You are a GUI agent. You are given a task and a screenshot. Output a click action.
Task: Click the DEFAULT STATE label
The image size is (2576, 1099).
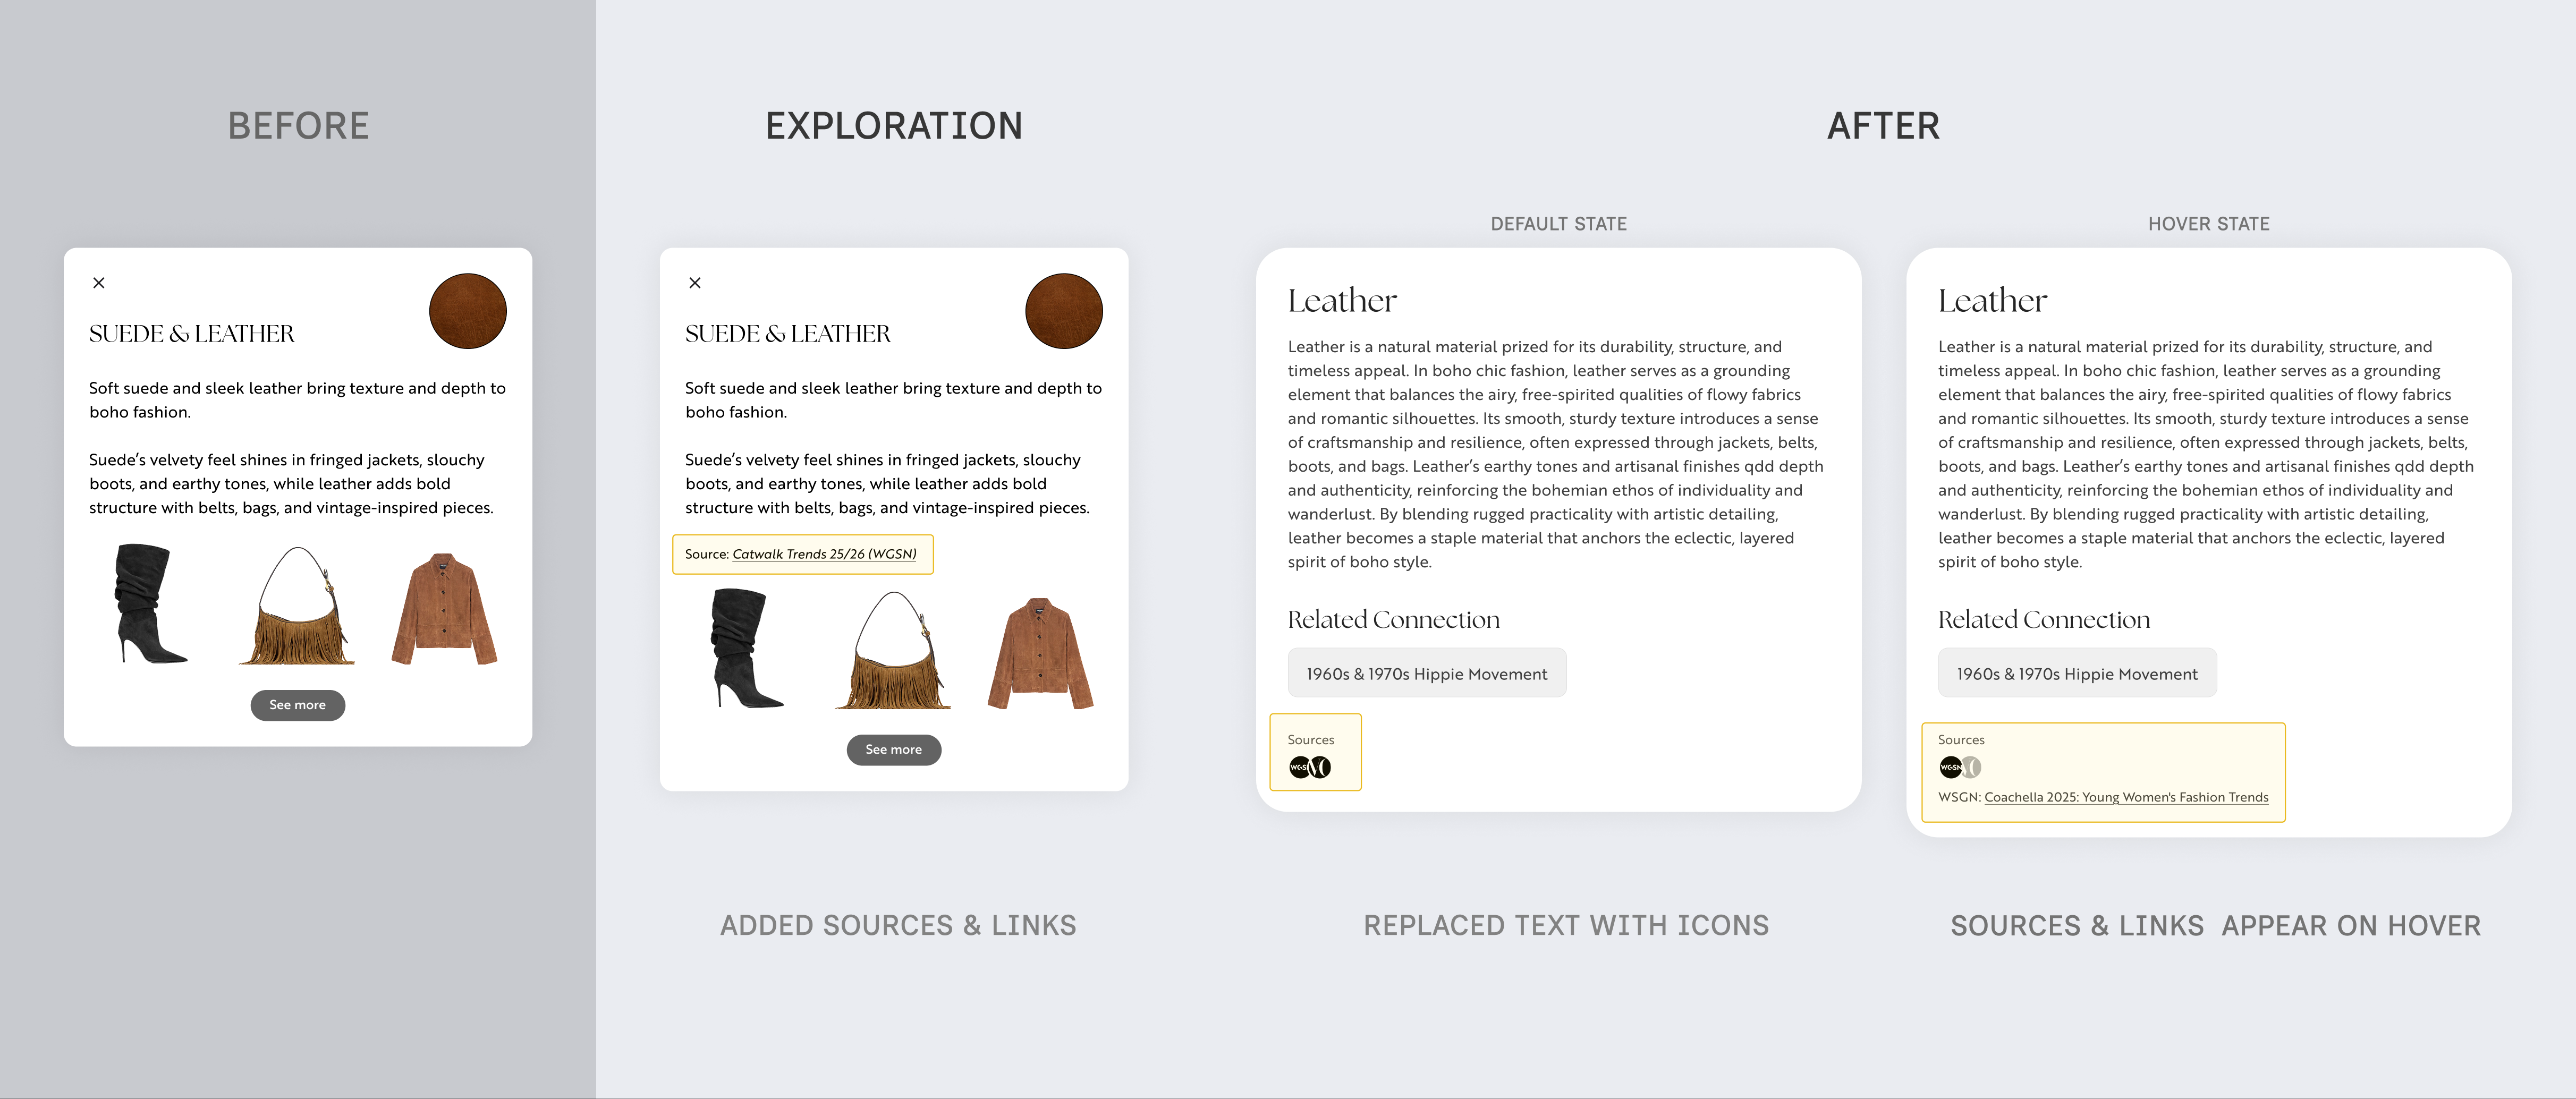click(1559, 224)
